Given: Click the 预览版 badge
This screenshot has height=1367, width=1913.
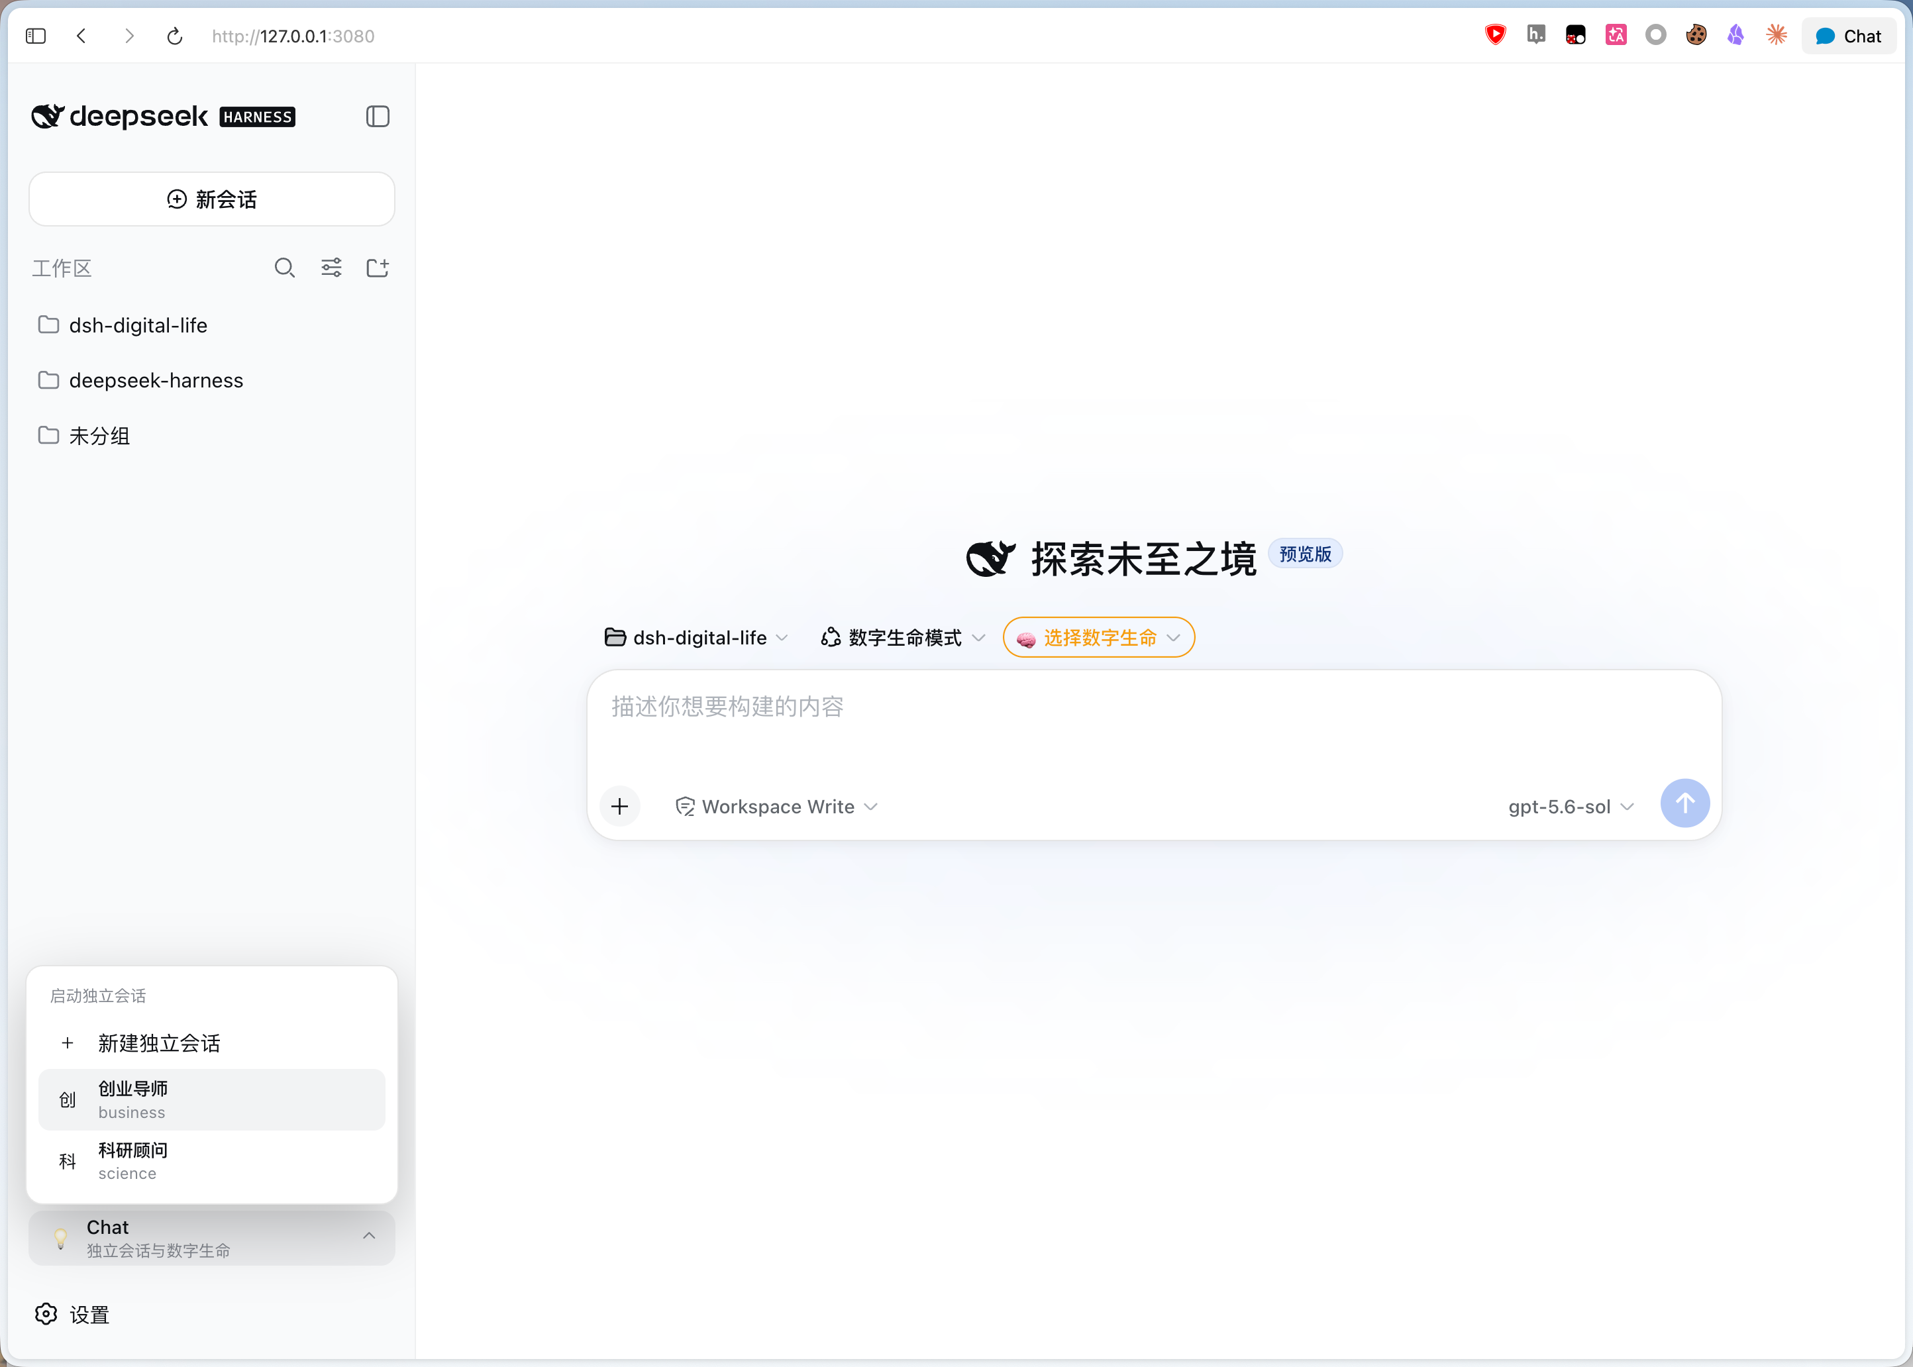Looking at the screenshot, I should (x=1306, y=554).
